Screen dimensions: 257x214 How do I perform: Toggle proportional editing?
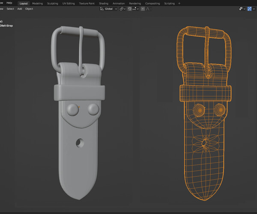pyautogui.click(x=143, y=9)
